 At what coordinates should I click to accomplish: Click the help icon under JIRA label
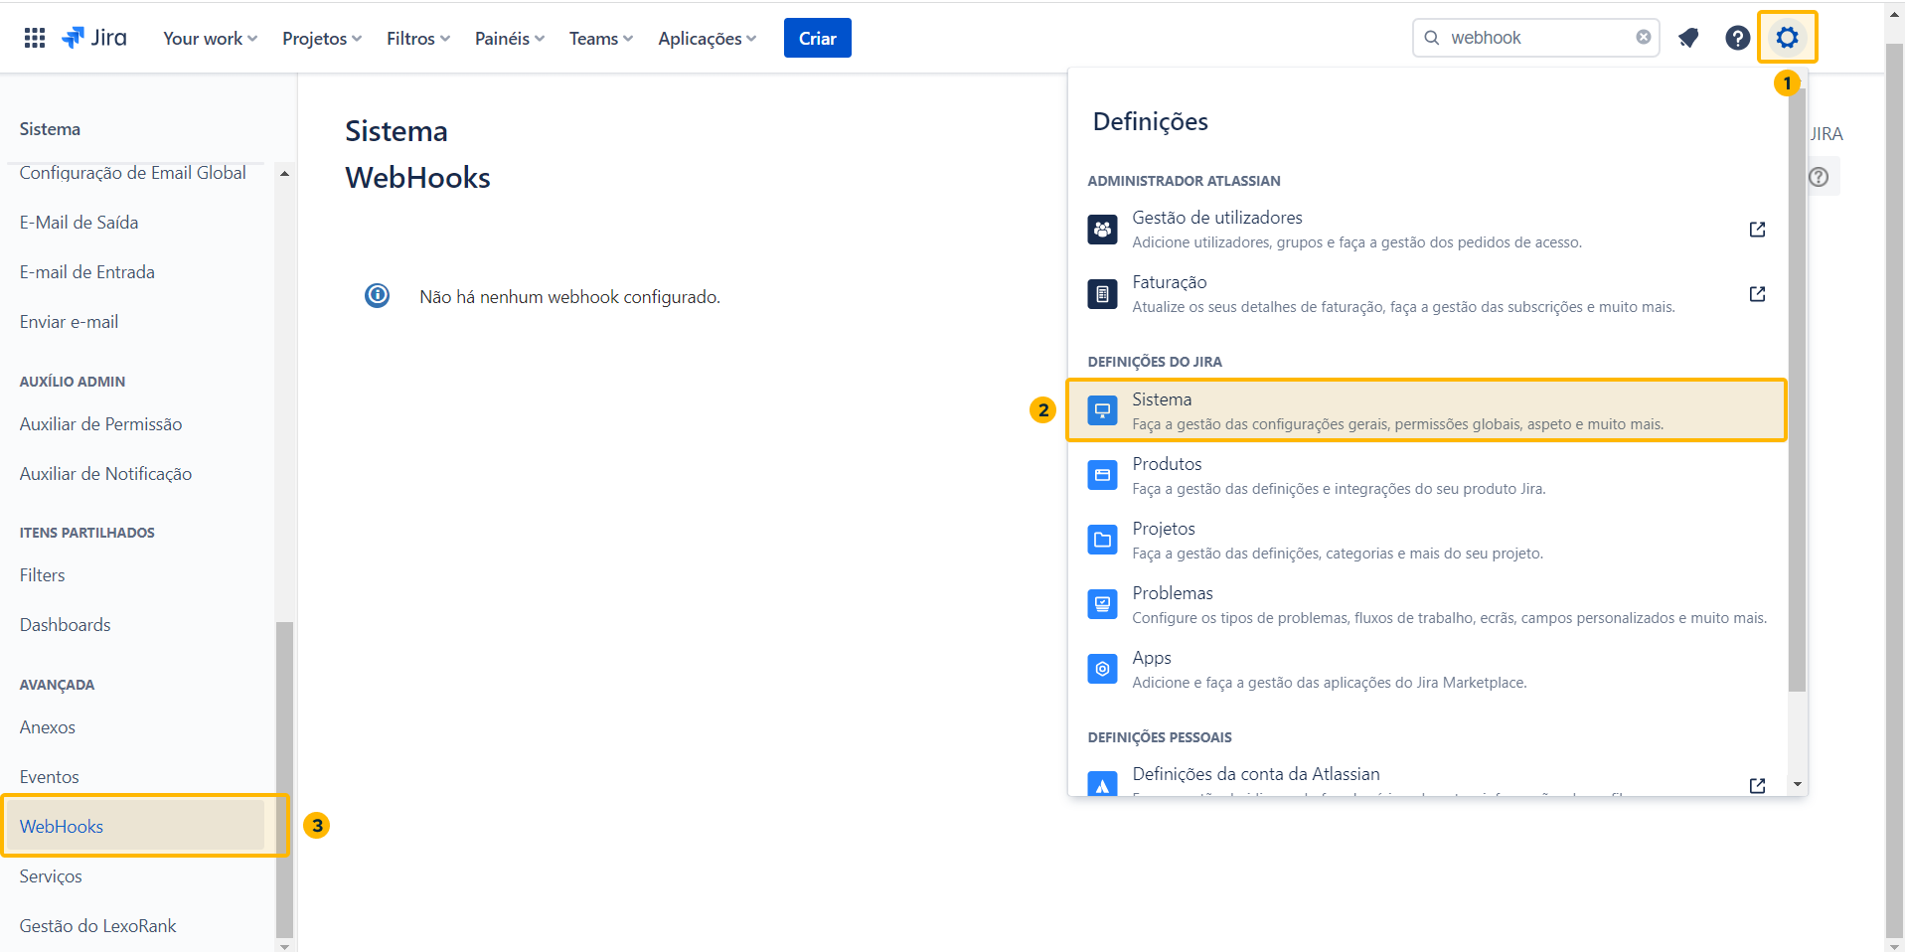click(1819, 177)
